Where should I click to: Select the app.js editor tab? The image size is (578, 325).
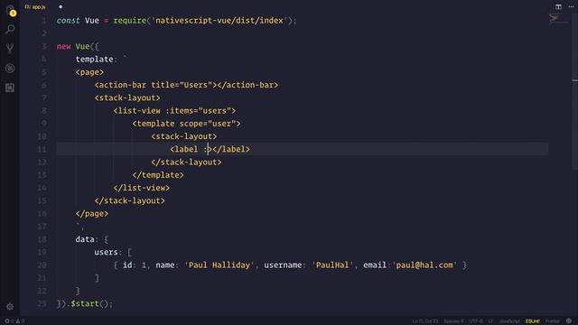point(35,7)
